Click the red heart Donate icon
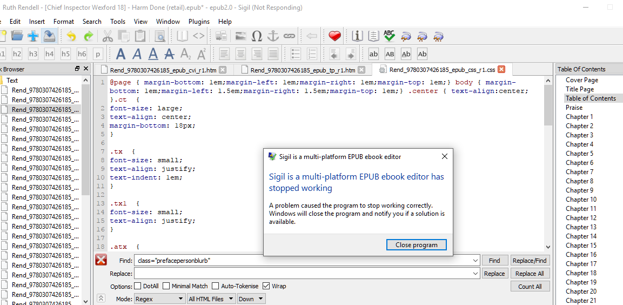 (x=334, y=36)
